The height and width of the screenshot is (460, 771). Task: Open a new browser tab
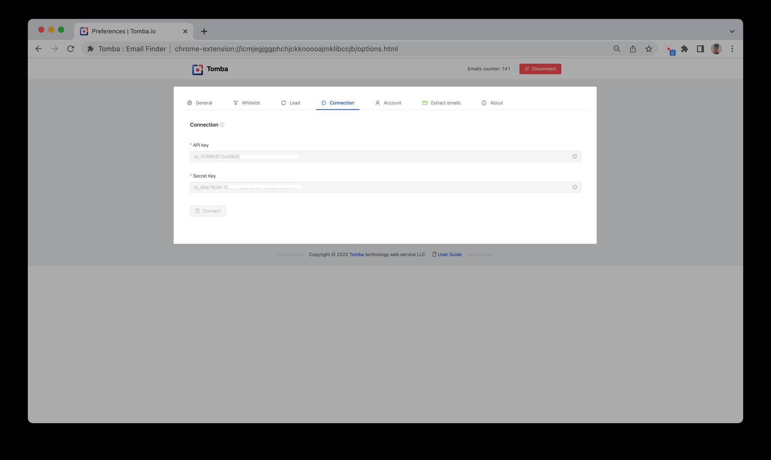(204, 31)
